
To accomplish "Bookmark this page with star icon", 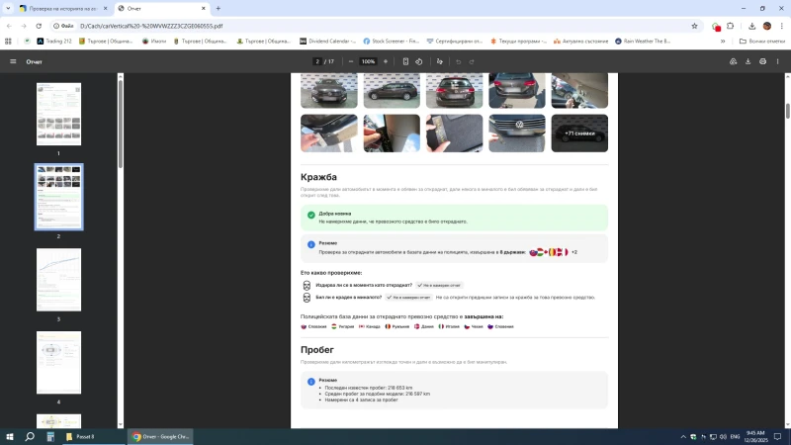I will point(694,26).
